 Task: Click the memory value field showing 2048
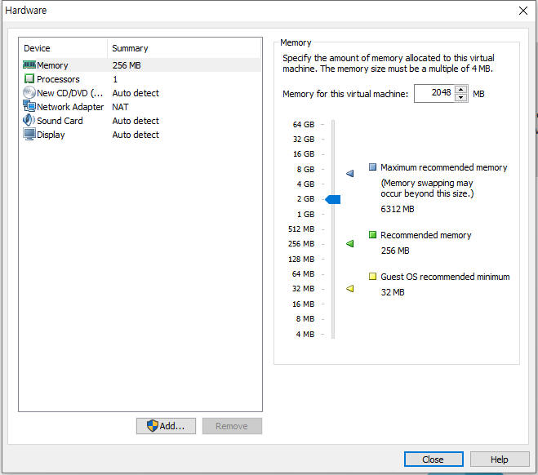tap(434, 93)
